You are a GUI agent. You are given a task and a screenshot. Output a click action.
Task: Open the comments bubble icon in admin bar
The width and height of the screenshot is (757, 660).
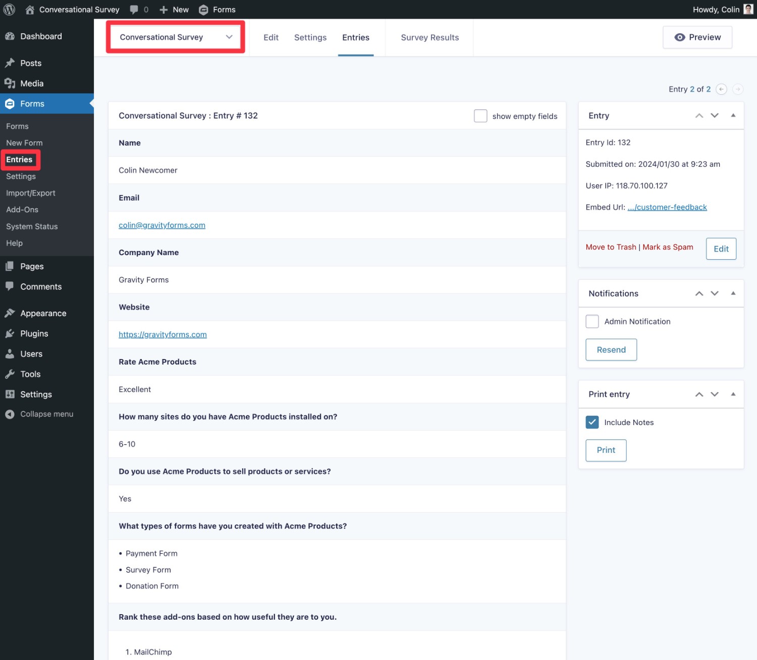(x=134, y=10)
